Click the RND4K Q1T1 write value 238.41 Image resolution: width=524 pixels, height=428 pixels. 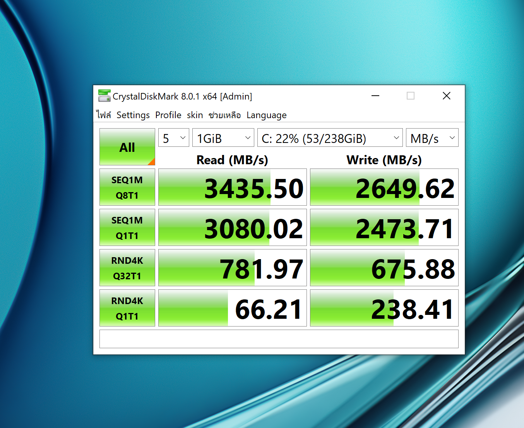click(x=384, y=308)
